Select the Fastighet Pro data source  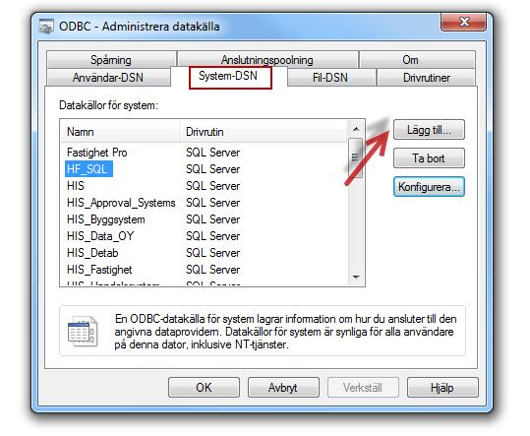coord(97,153)
